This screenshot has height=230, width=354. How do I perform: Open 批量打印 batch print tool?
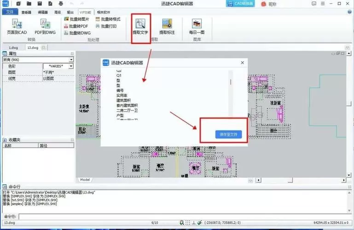pyautogui.click(x=106, y=26)
